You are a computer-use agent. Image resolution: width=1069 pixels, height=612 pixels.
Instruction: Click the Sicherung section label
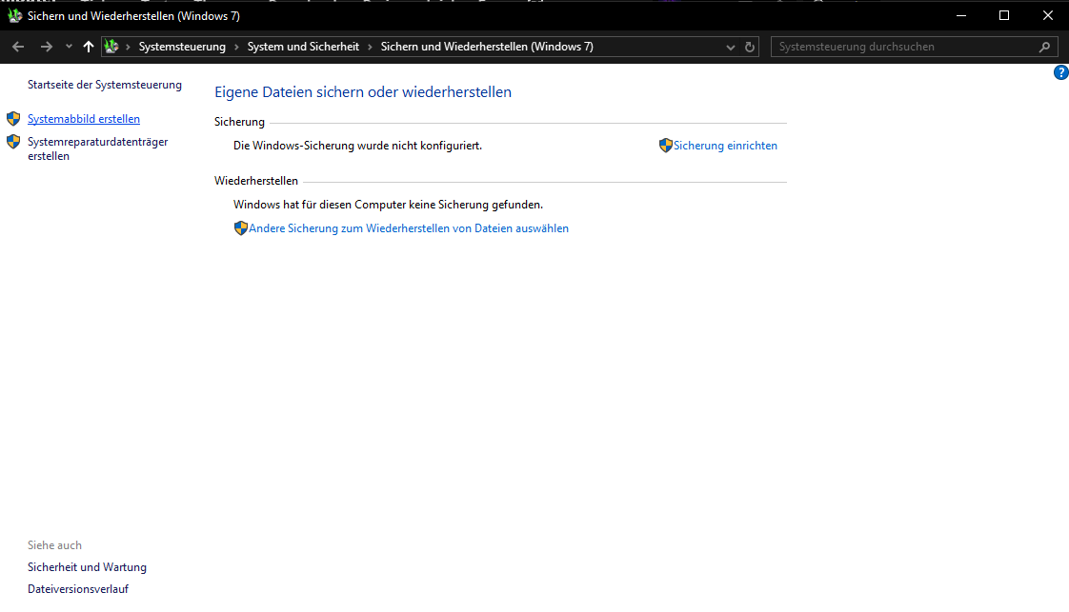click(239, 122)
